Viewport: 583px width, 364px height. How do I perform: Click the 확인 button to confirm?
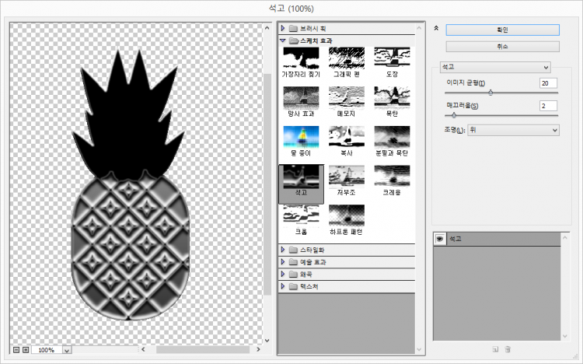click(x=502, y=30)
